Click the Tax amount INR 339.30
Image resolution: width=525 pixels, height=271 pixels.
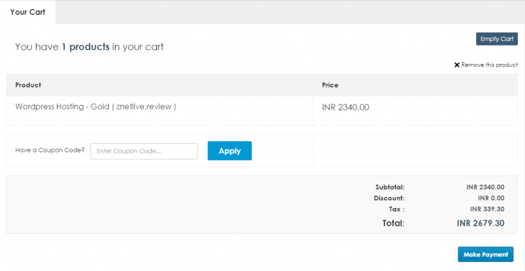[487, 209]
